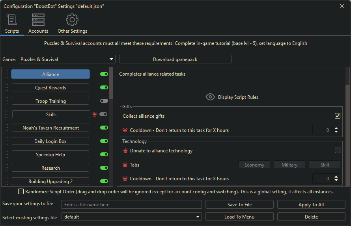Viewport: 351px width, 226px height.
Task: Grab the drag handle of Noah's Tavern Recruitment
Action: [x=6, y=128]
